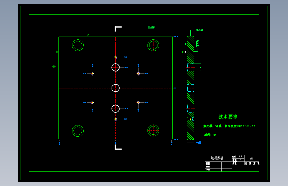Select the upper cyan dashed hole in side view
288x186 pixels.
pyautogui.click(x=190, y=68)
